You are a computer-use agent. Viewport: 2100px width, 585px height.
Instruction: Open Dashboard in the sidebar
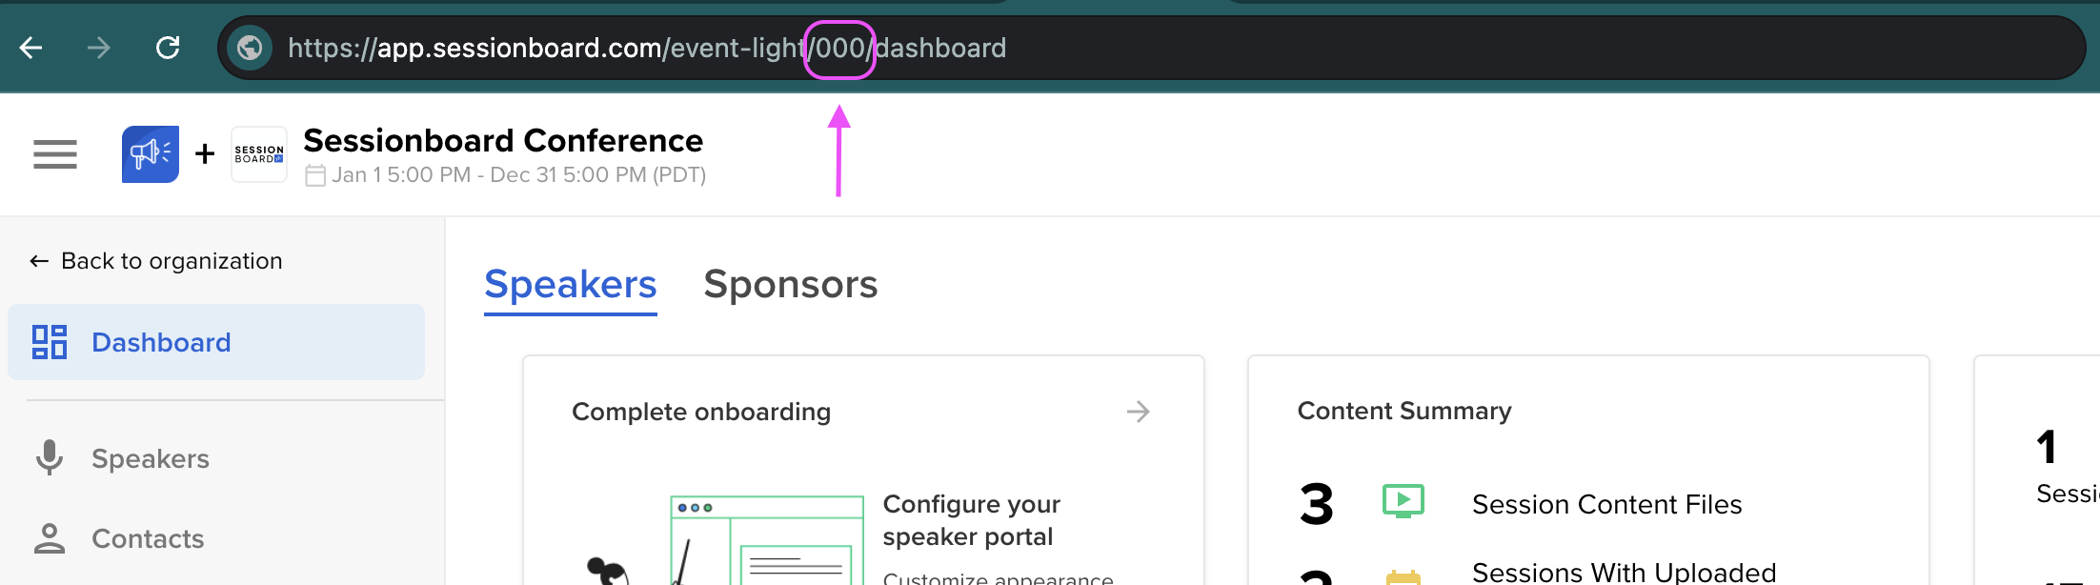(161, 342)
